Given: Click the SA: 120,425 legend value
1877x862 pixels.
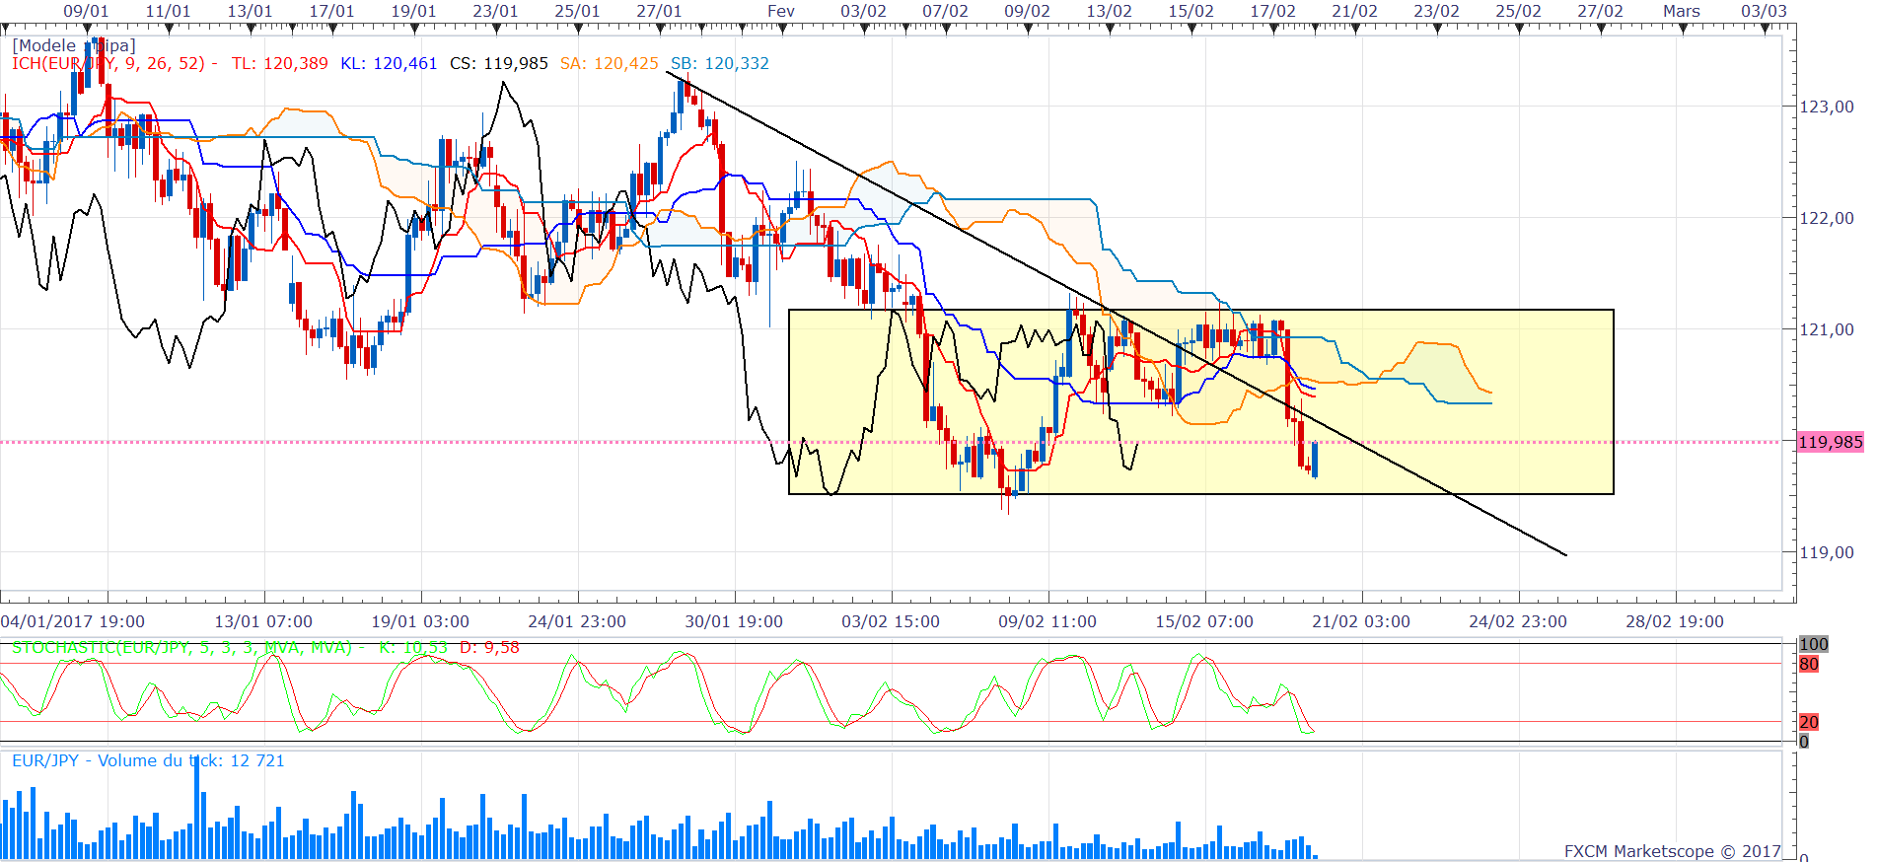Looking at the screenshot, I should (610, 63).
